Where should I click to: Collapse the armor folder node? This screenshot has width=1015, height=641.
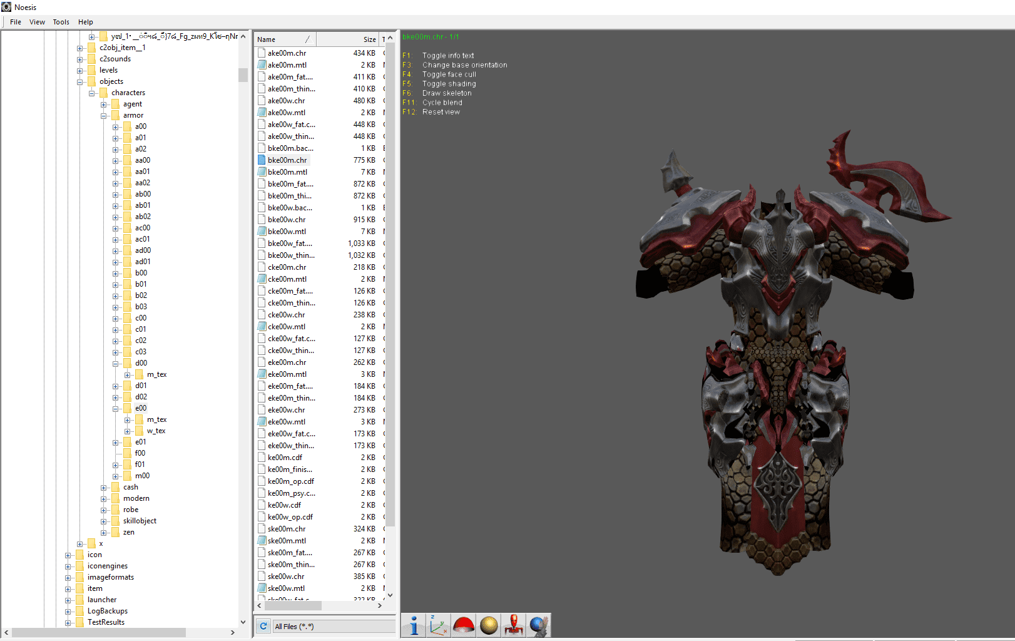click(103, 116)
